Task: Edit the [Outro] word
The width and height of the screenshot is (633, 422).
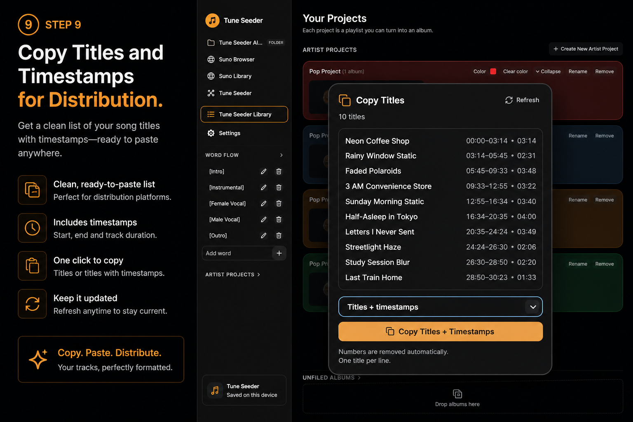Action: [264, 236]
